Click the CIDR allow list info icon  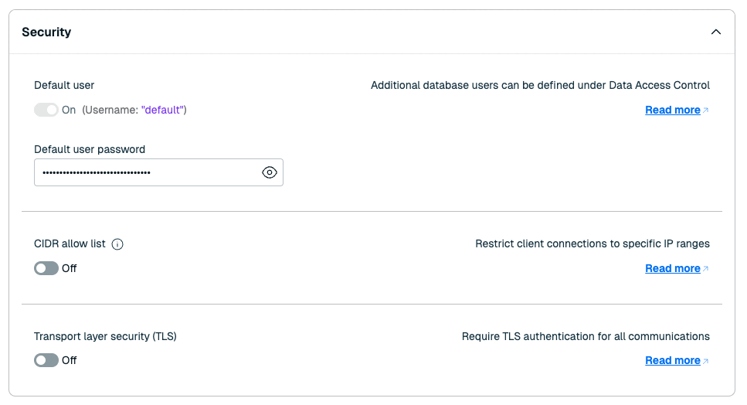coord(117,244)
